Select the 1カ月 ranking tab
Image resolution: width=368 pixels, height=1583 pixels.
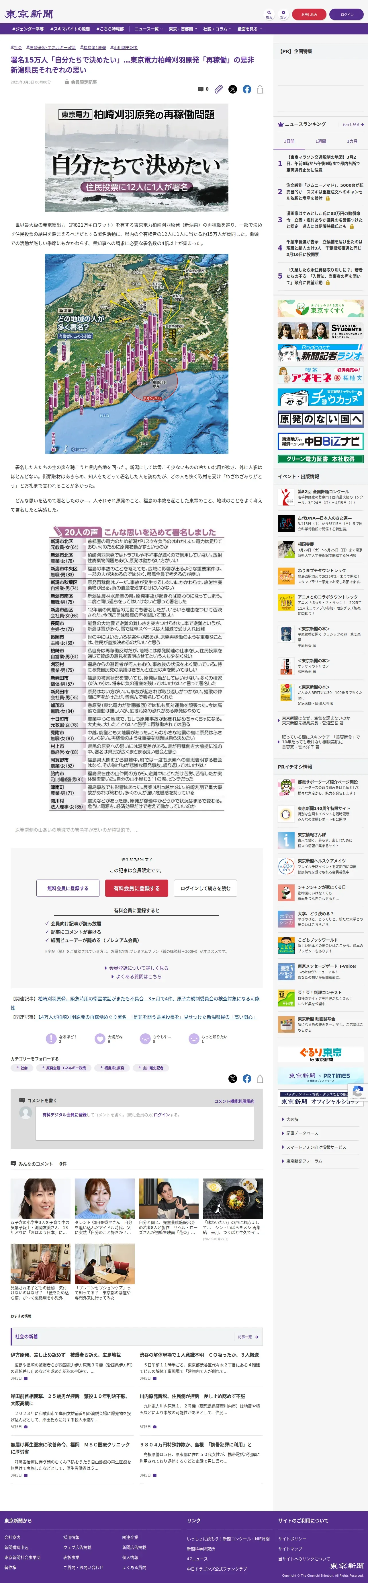[352, 141]
